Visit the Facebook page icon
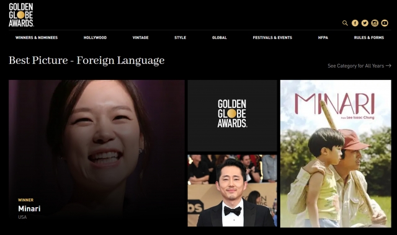The image size is (397, 235). point(355,23)
